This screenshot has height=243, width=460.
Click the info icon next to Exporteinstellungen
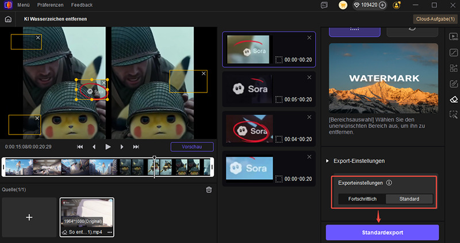(389, 183)
